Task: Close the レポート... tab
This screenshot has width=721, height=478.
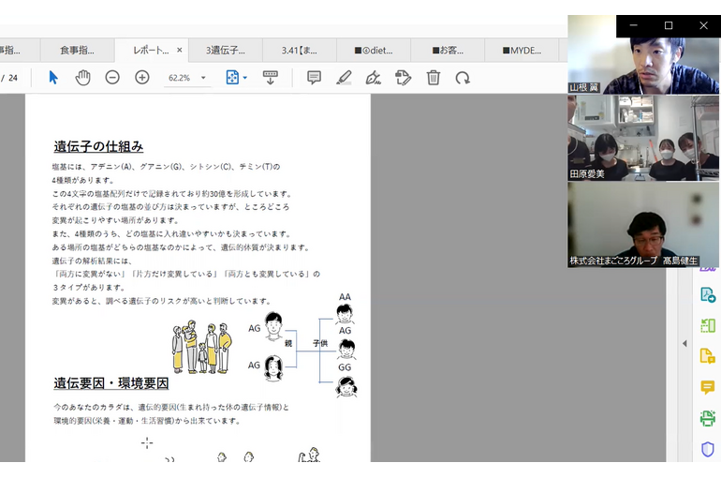Action: (x=180, y=50)
